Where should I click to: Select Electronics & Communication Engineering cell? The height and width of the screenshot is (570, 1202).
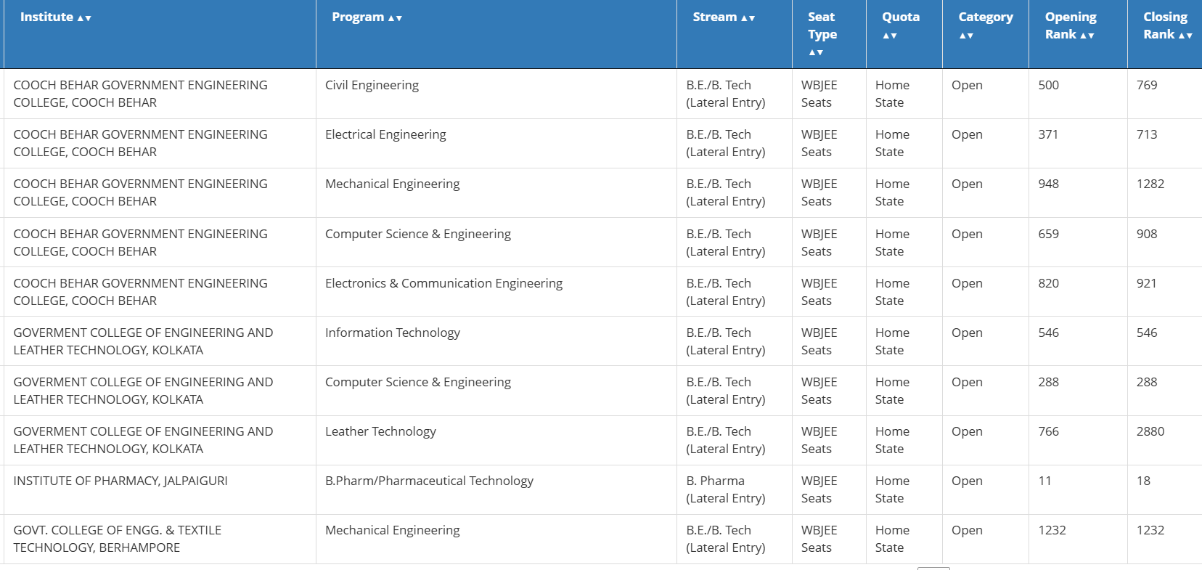click(496, 292)
